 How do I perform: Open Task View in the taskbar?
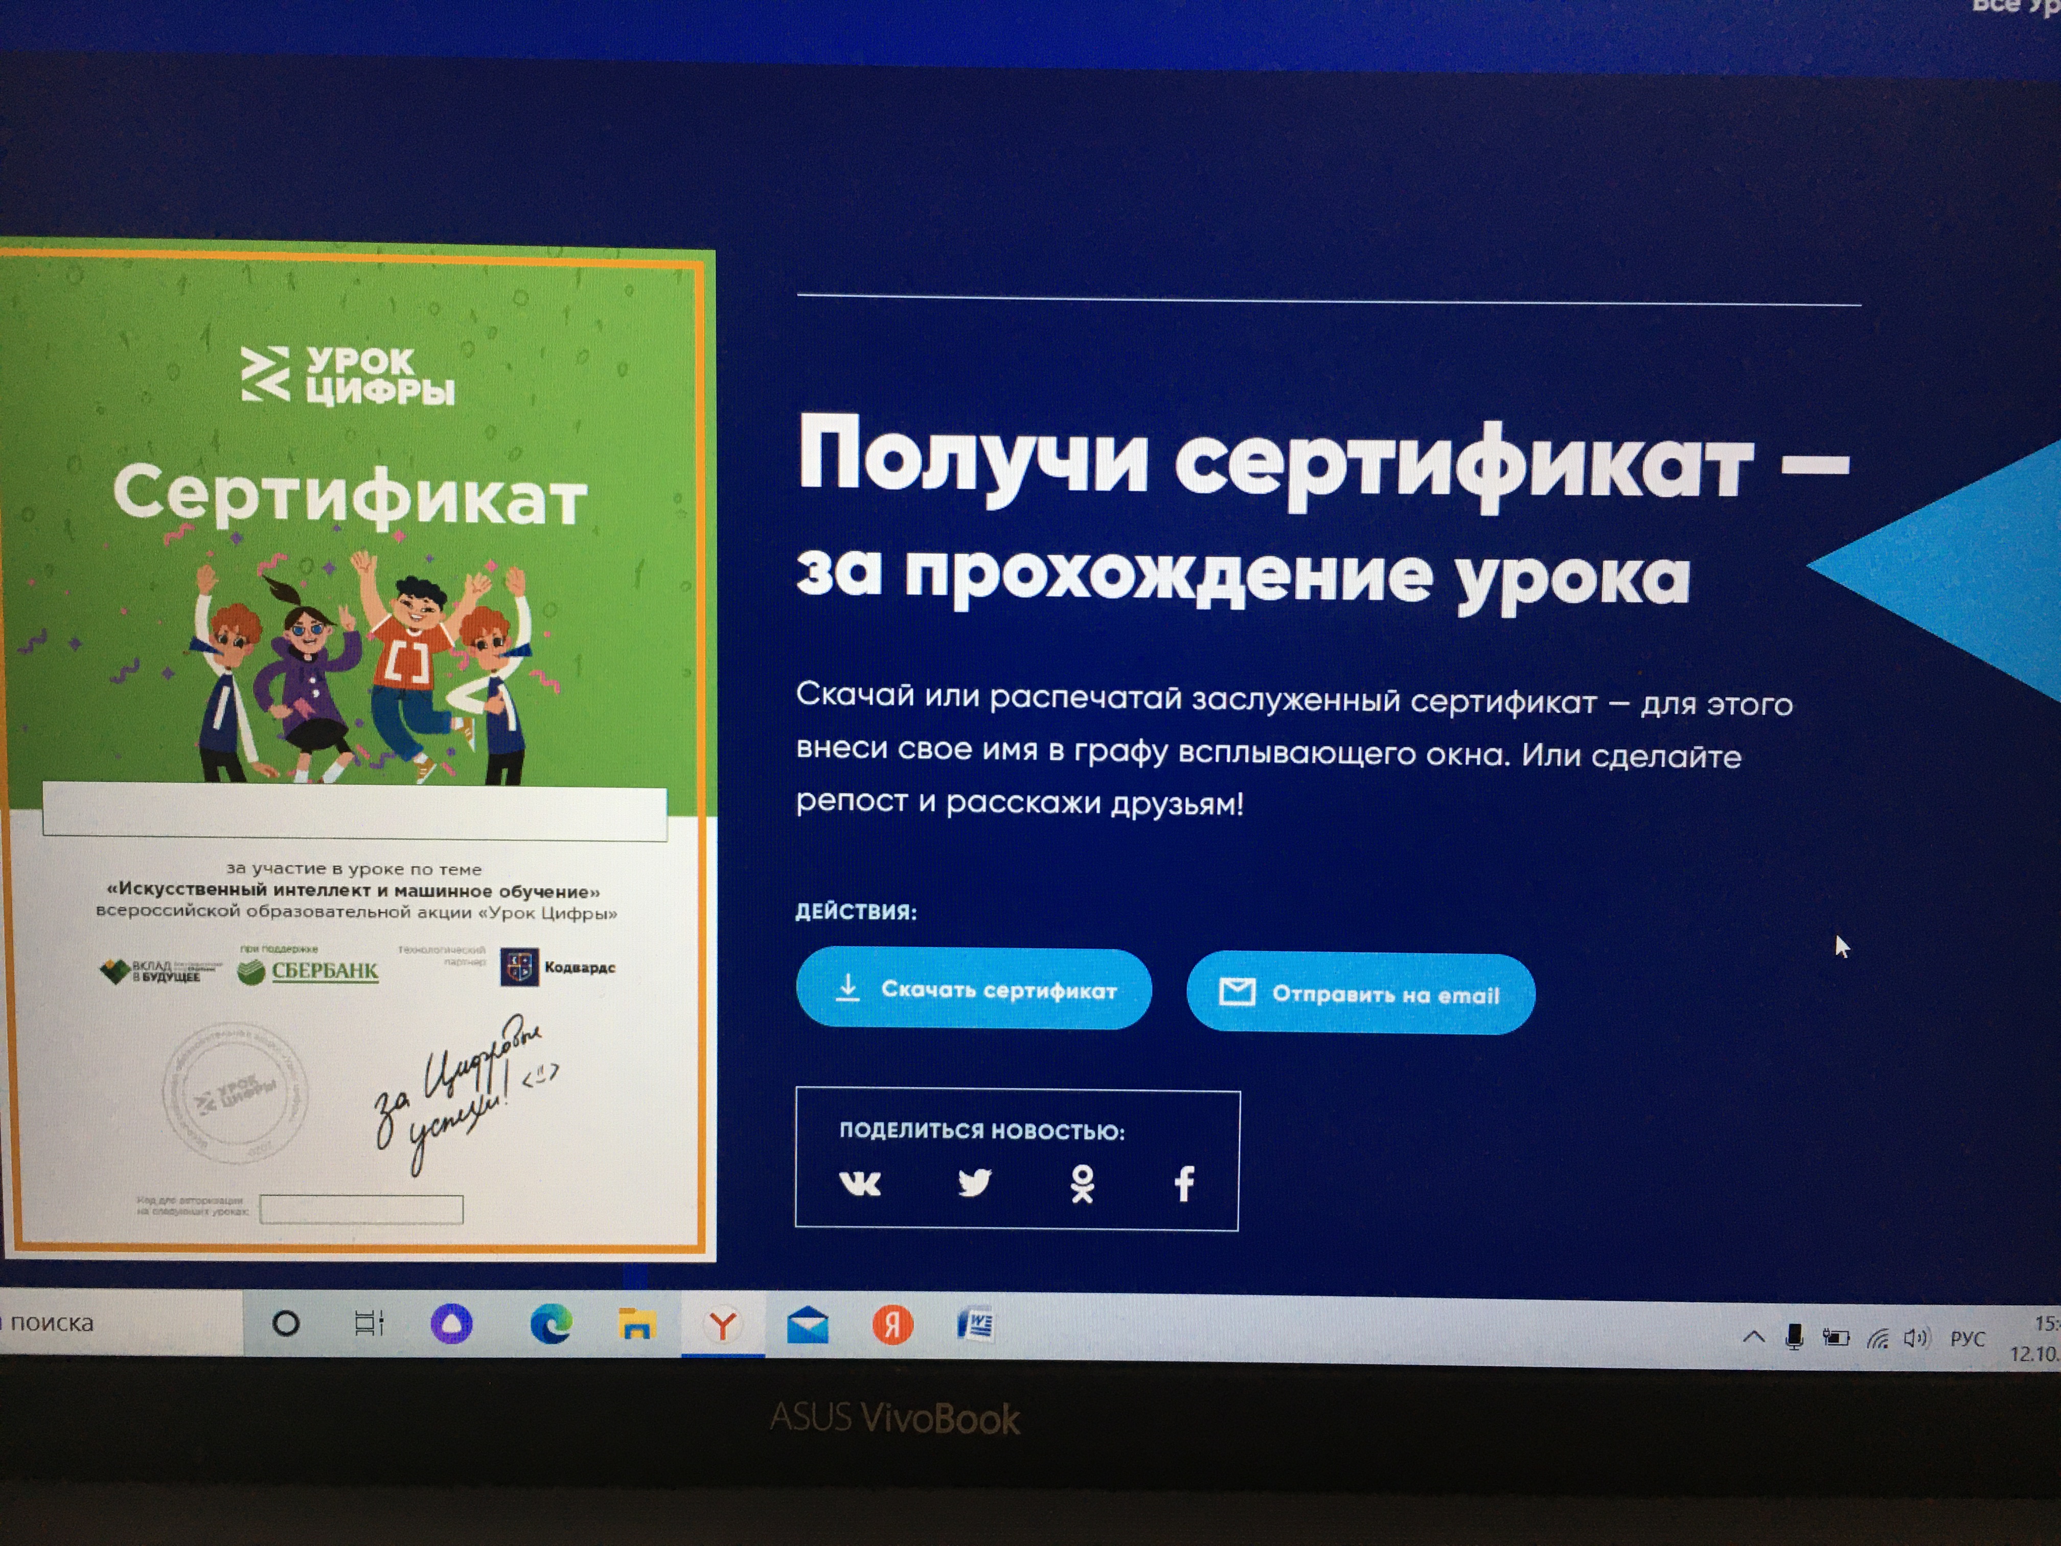click(x=369, y=1323)
